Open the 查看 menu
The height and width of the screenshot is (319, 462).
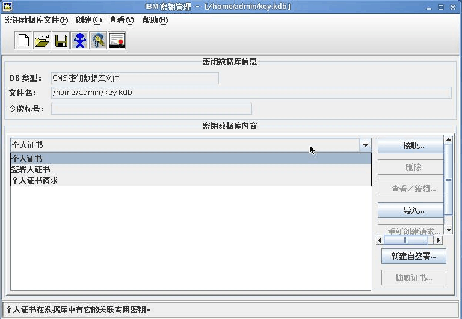[121, 20]
